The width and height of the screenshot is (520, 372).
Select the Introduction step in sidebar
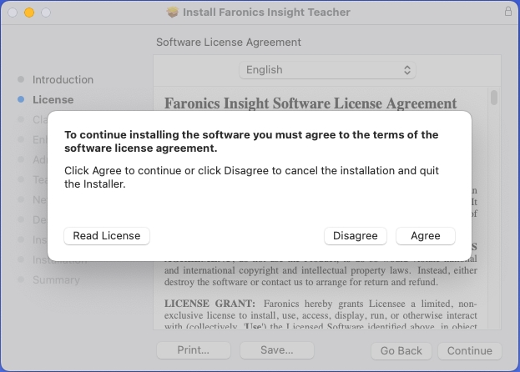tap(63, 80)
